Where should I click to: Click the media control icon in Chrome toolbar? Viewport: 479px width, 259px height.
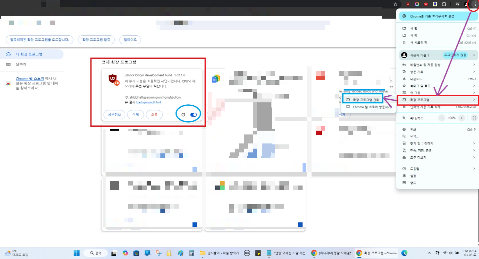click(x=458, y=4)
